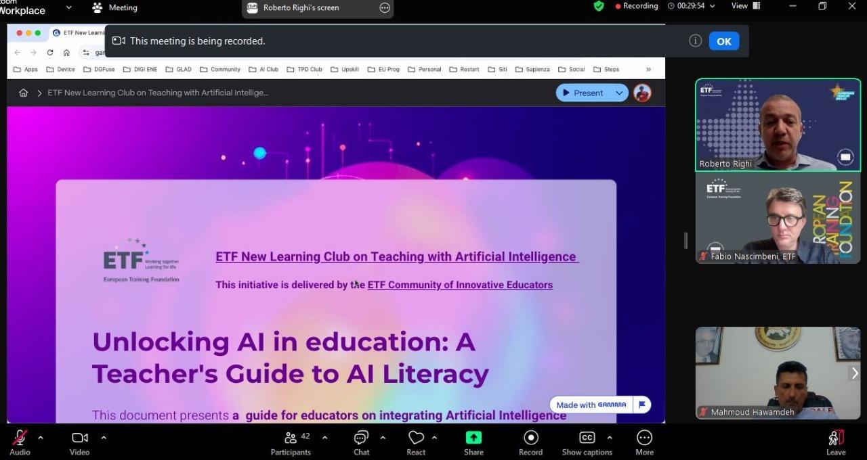Go to the Gamma home icon
867x460 pixels.
23,93
